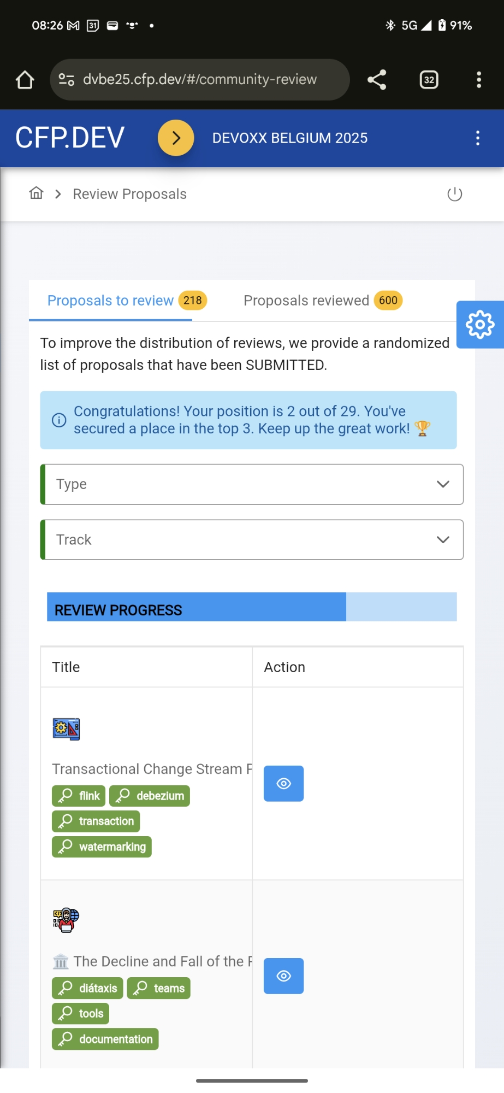Share the page via browser share icon
Screen dimensions: 504x1093
click(x=377, y=80)
